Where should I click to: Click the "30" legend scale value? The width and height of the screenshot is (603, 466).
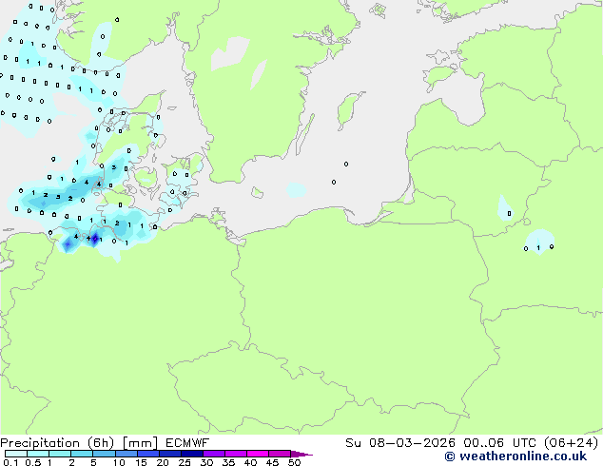(x=206, y=462)
